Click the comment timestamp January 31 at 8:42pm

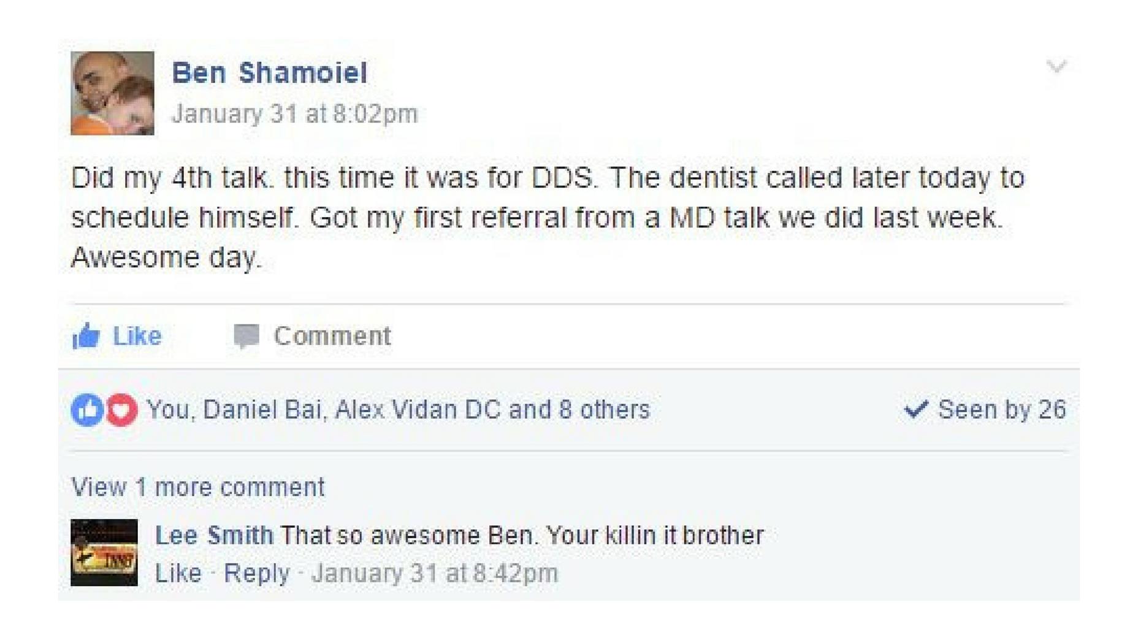(435, 573)
